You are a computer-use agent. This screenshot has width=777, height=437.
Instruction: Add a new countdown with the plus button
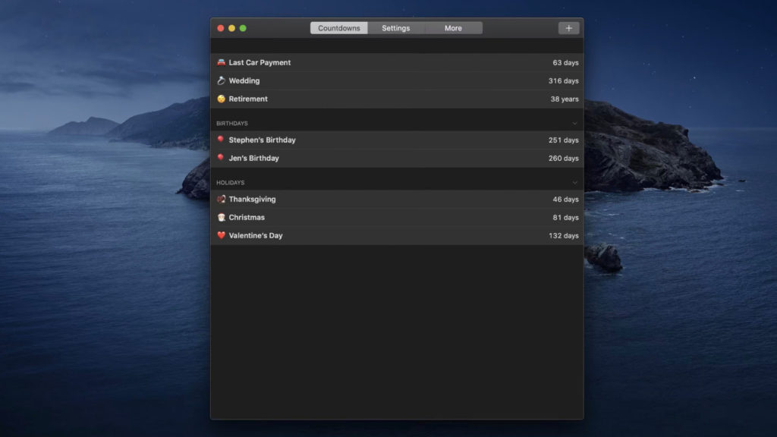click(x=568, y=27)
